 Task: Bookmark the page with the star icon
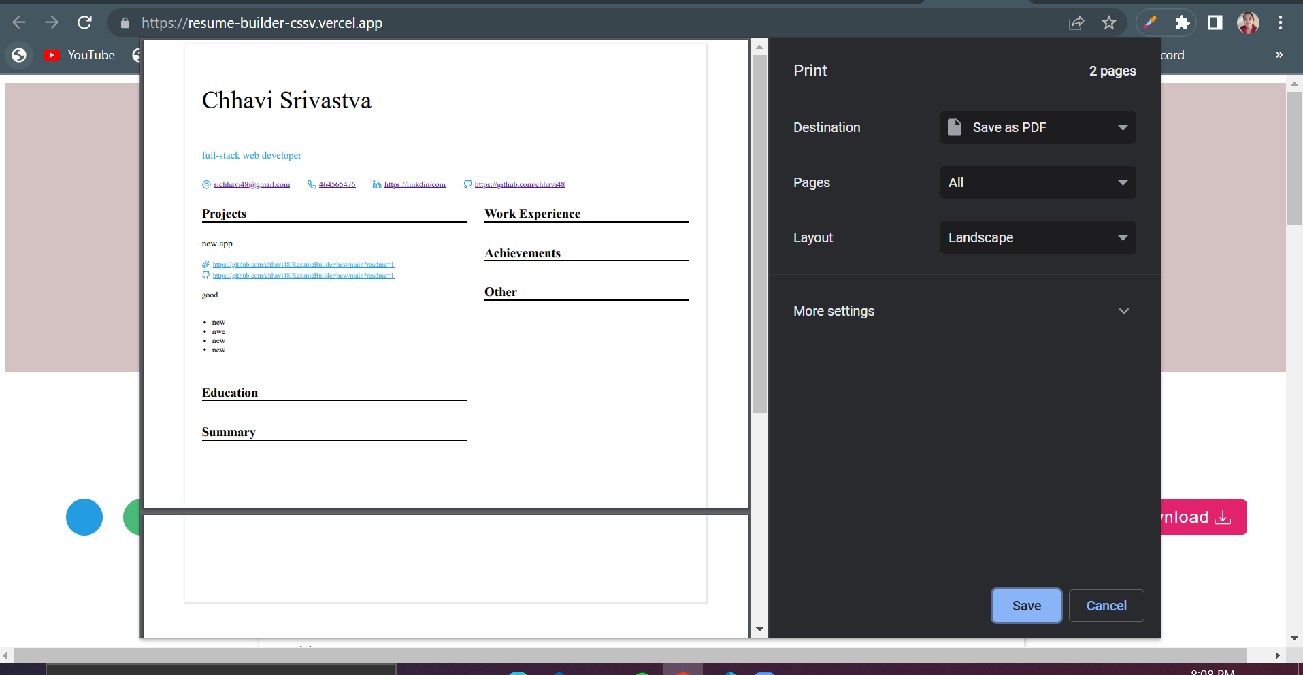click(x=1109, y=22)
